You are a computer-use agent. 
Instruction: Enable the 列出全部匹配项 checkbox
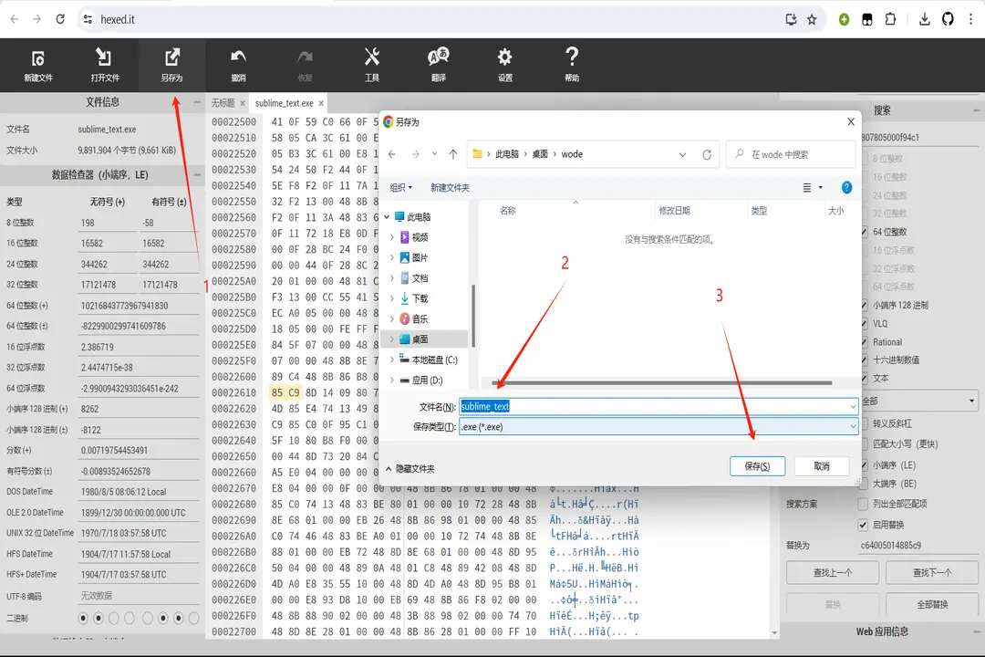(864, 504)
